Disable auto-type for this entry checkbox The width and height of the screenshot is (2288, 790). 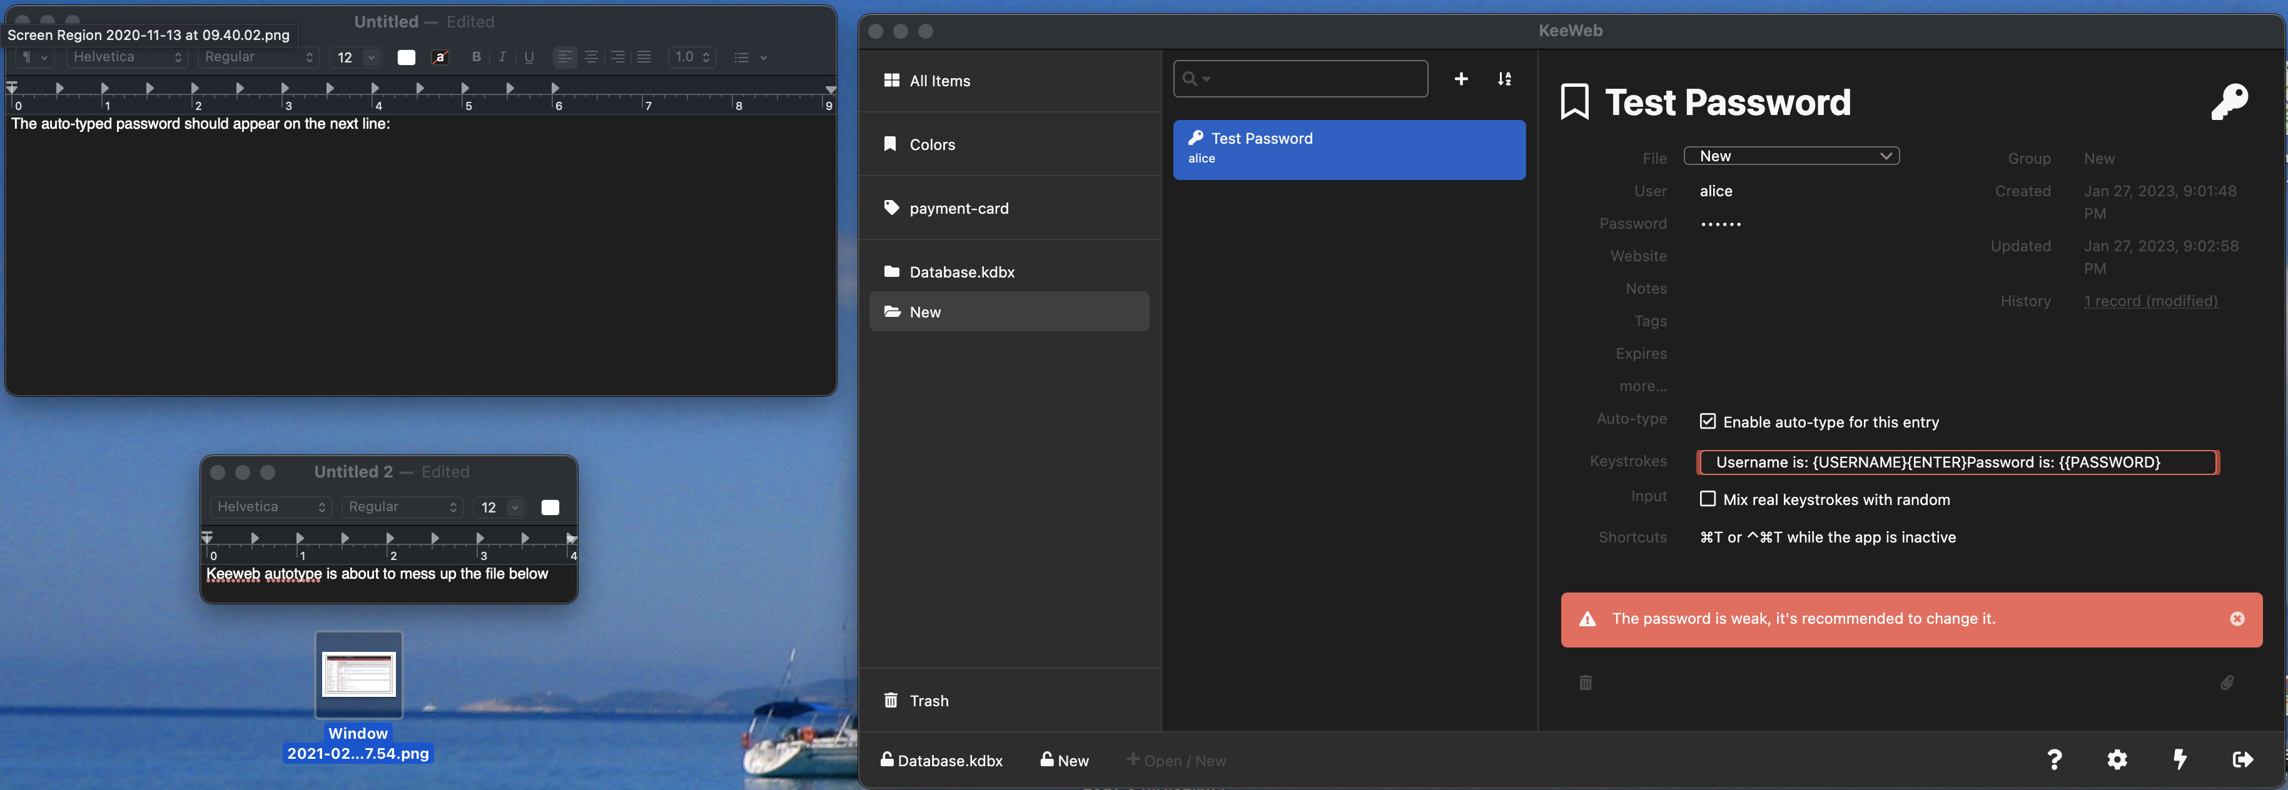(x=1707, y=422)
